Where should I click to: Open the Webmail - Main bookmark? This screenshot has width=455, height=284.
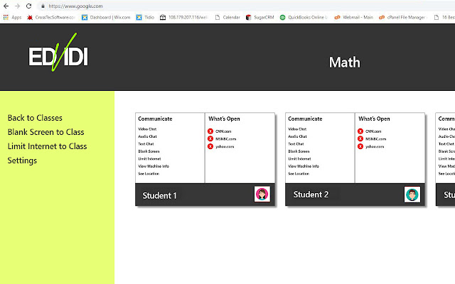354,17
